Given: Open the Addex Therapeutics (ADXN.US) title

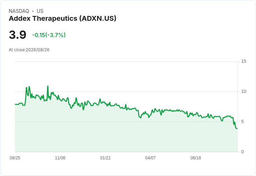Looking at the screenshot, I should tap(63, 18).
